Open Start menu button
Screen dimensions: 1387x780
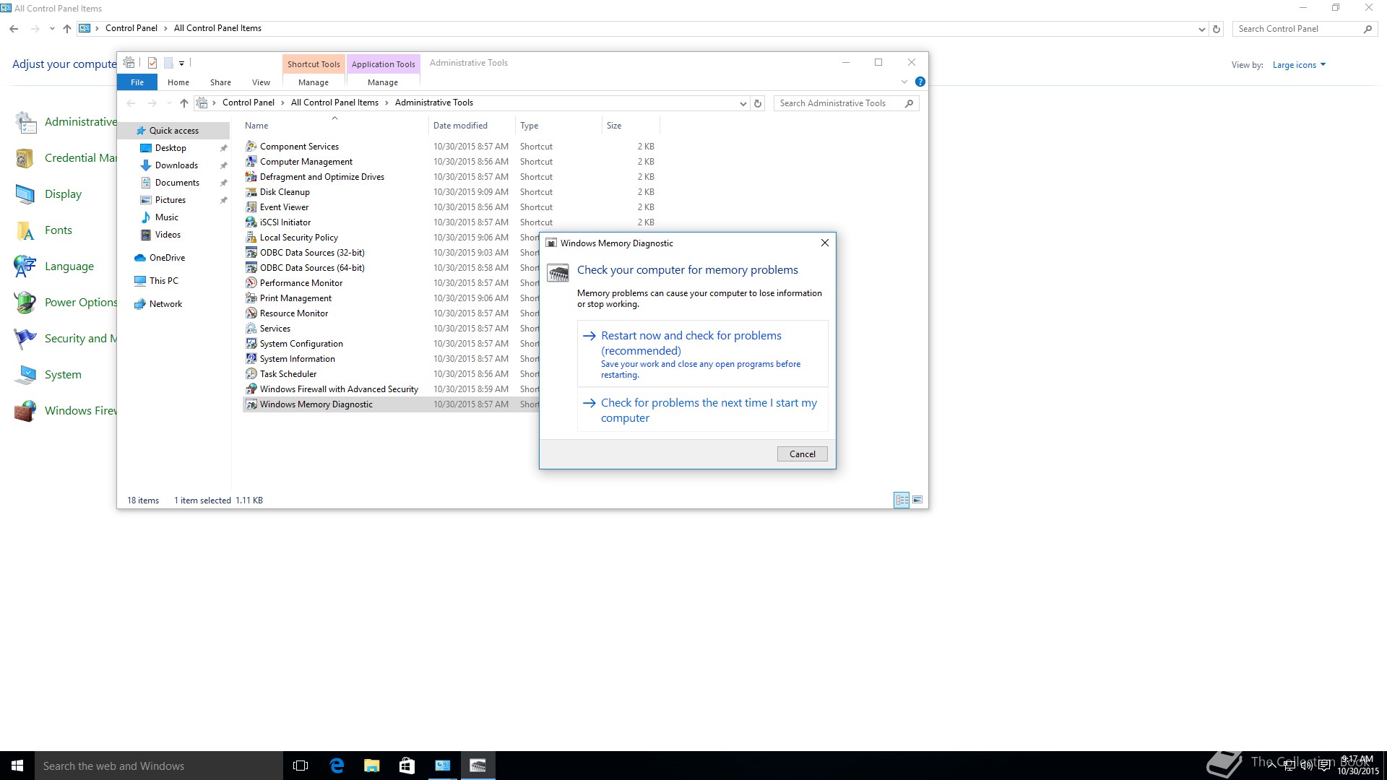(17, 766)
